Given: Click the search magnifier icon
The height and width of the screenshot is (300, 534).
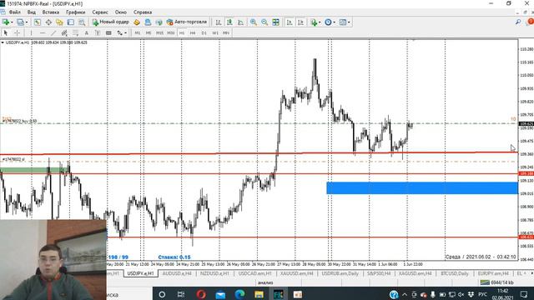Looking at the screenshot, I should click(x=518, y=22).
